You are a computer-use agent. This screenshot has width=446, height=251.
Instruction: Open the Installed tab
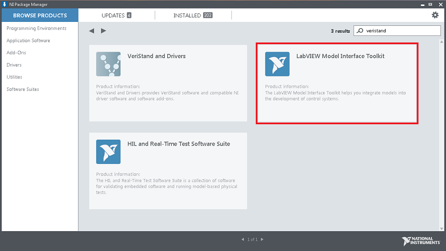click(193, 15)
